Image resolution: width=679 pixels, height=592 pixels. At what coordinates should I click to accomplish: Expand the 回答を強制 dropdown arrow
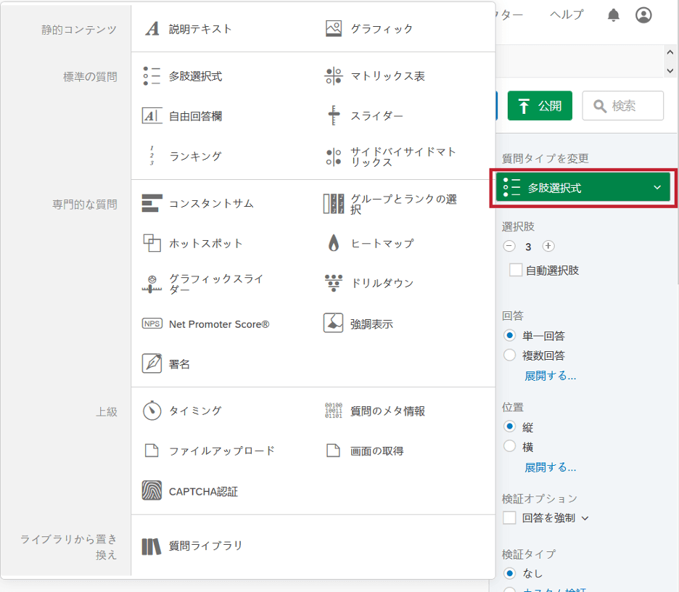click(x=585, y=519)
